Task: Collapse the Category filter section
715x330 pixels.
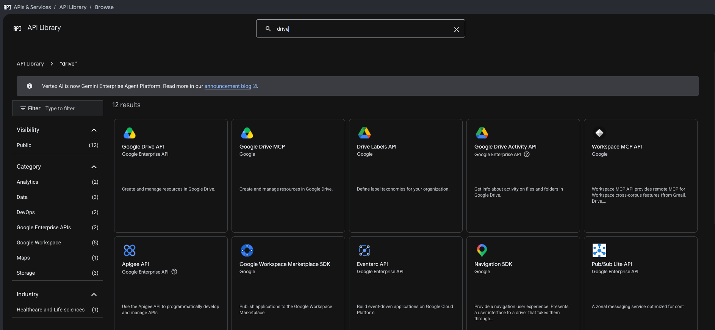Action: click(94, 167)
